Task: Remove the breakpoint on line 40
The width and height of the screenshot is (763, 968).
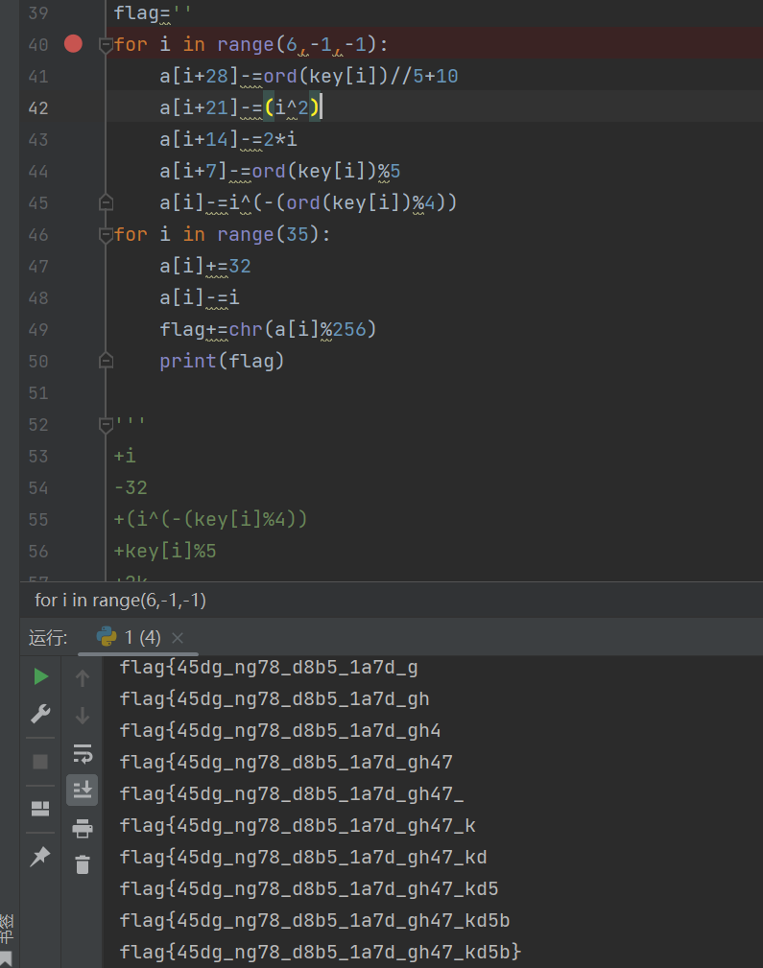Action: point(73,44)
